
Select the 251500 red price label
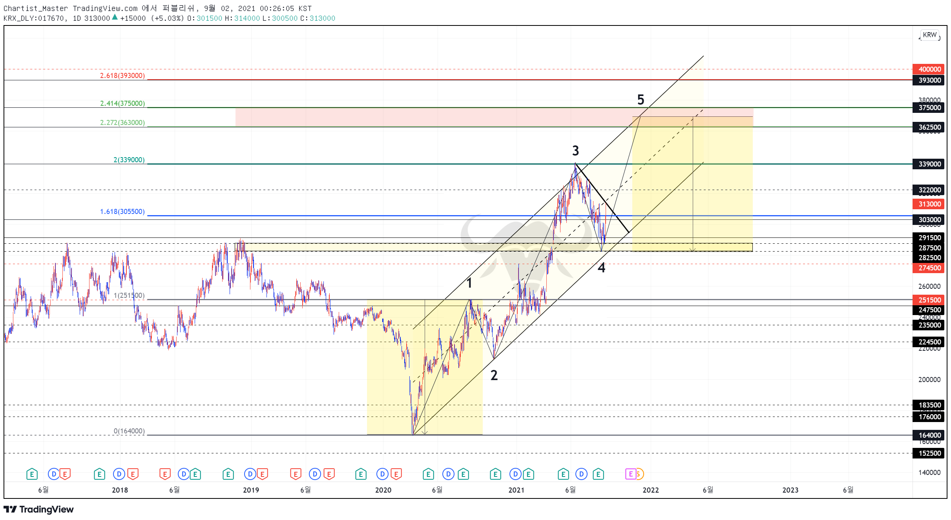pyautogui.click(x=929, y=300)
